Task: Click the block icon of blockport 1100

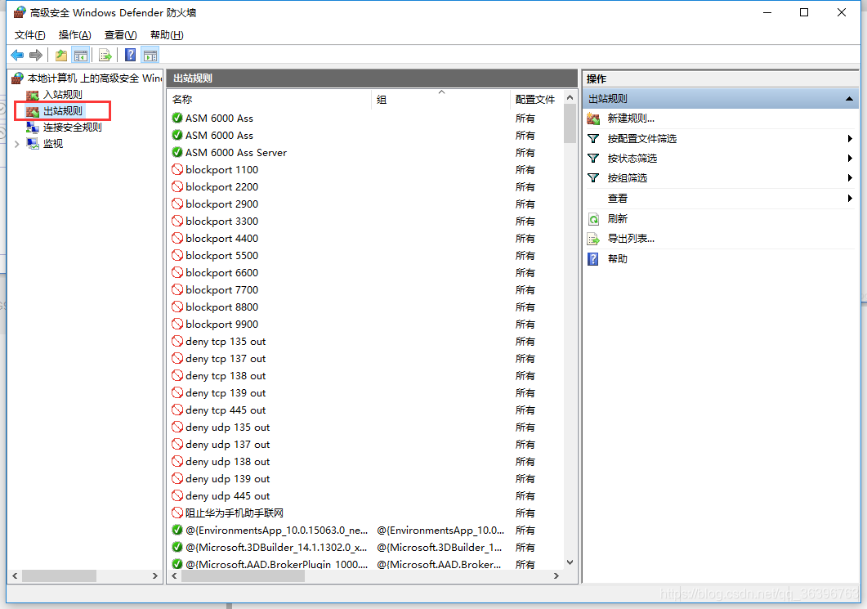Action: tap(177, 169)
